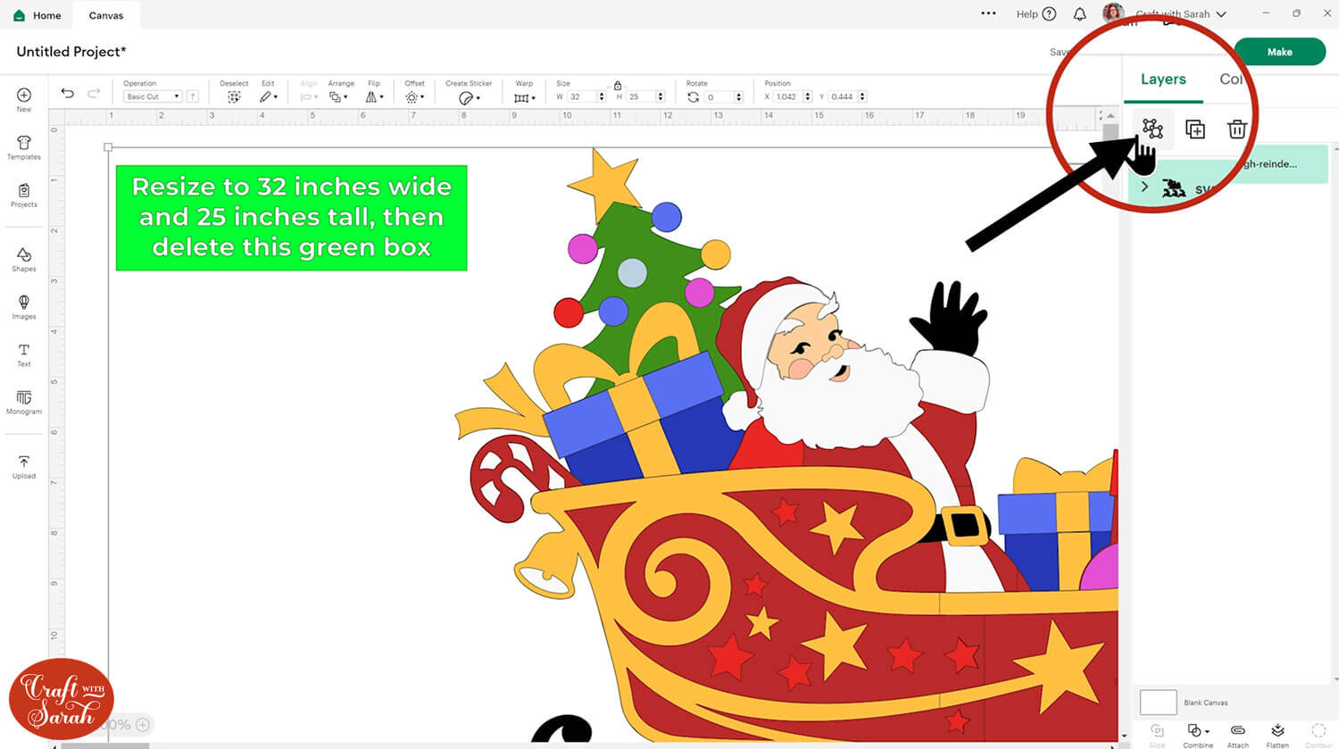Viewport: 1339px width, 749px height.
Task: Open the Help menu
Action: [x=1035, y=14]
